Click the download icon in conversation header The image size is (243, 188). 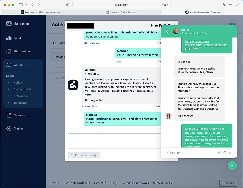point(151,26)
